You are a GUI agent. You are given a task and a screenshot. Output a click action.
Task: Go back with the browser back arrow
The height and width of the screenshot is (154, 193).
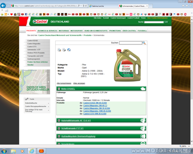pyautogui.click(x=3, y=6)
